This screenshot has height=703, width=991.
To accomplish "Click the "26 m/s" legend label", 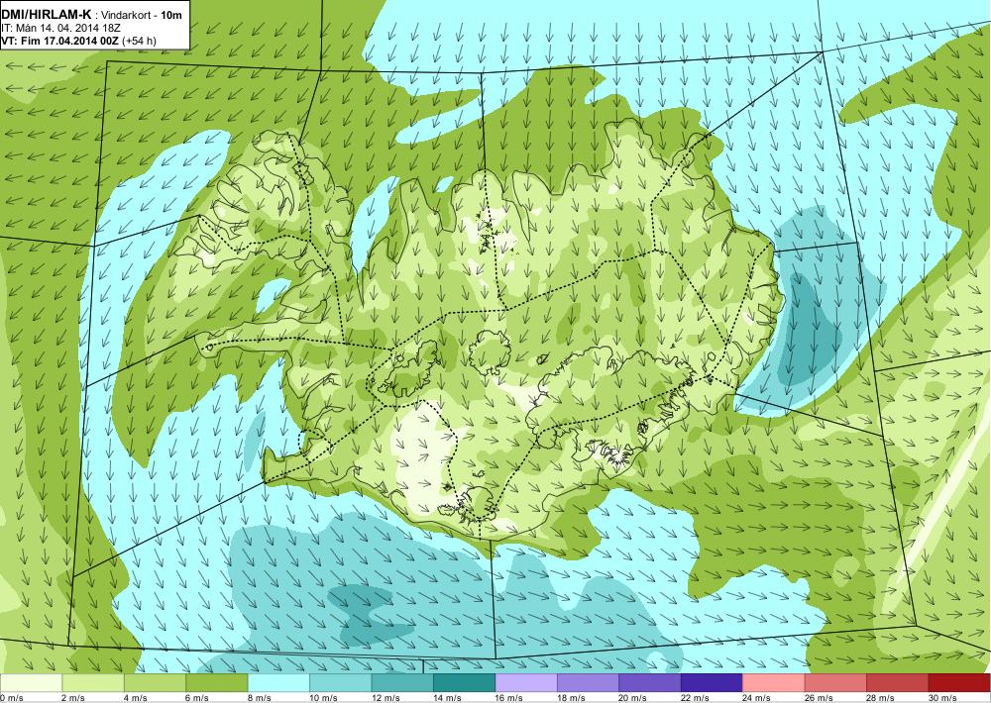I will click(819, 698).
